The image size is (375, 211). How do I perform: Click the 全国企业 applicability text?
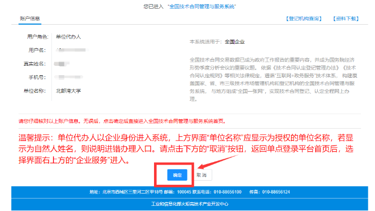pos(235,41)
